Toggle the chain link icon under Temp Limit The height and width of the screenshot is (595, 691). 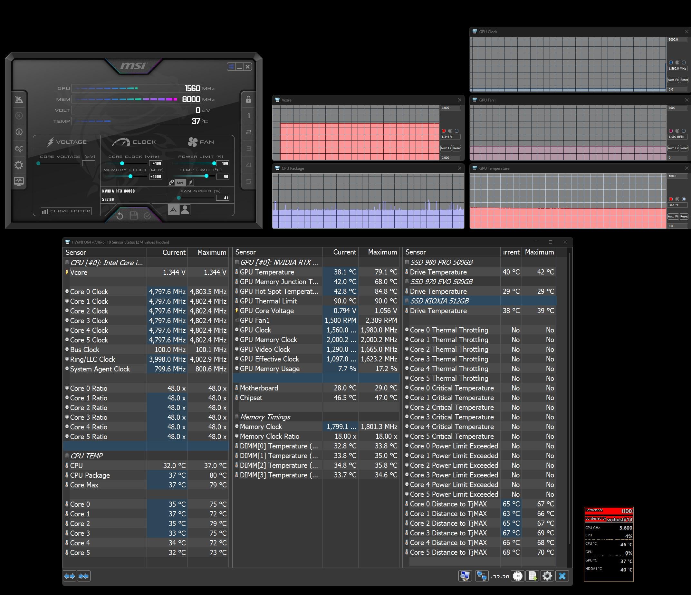click(x=171, y=182)
